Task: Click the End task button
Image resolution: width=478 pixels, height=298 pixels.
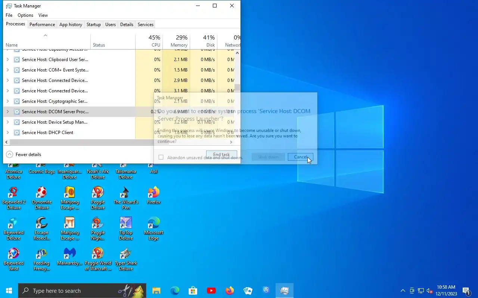Action: point(221,155)
